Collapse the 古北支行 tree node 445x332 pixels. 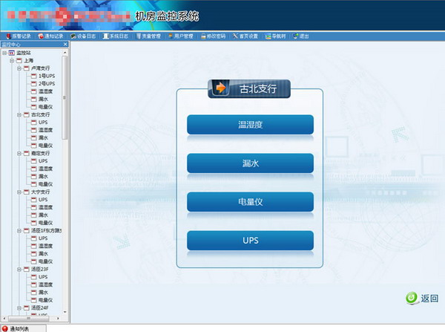(x=19, y=115)
